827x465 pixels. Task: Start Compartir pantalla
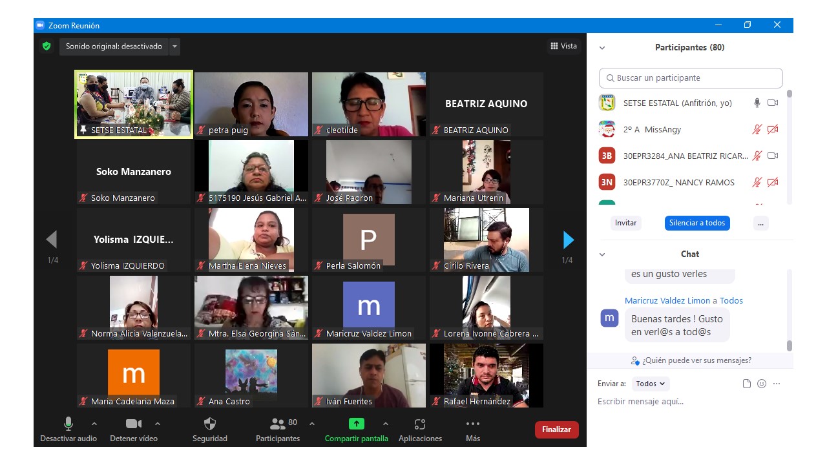[357, 429]
